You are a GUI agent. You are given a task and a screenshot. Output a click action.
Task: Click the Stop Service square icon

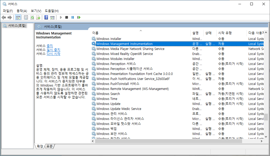[67, 17]
